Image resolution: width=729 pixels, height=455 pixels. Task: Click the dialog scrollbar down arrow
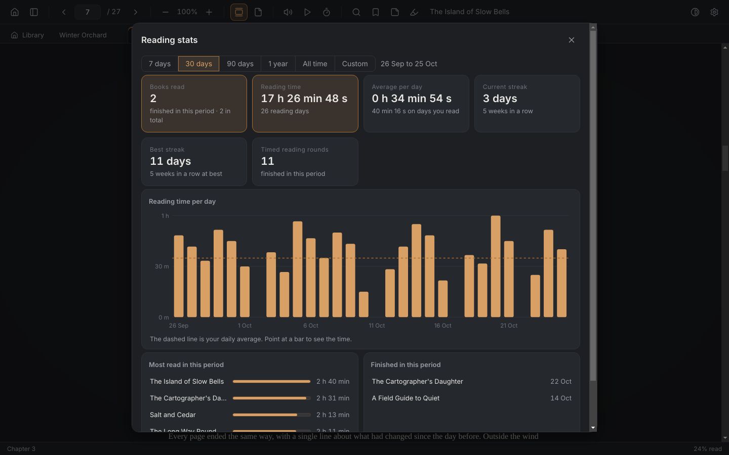(593, 428)
